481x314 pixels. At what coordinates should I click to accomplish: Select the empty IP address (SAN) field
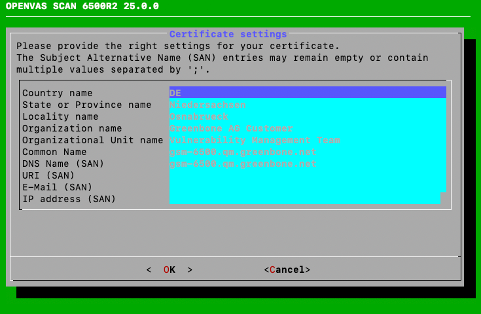click(304, 199)
